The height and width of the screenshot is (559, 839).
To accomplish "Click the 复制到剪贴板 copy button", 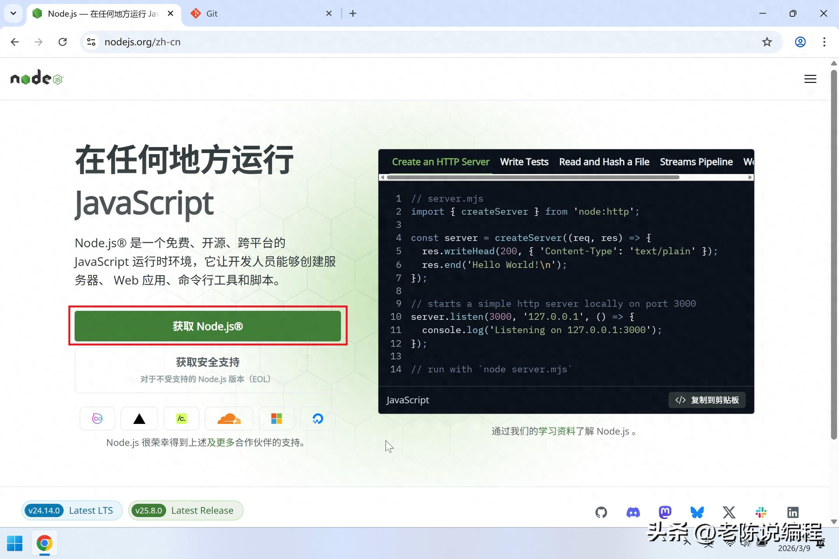I will tap(707, 400).
